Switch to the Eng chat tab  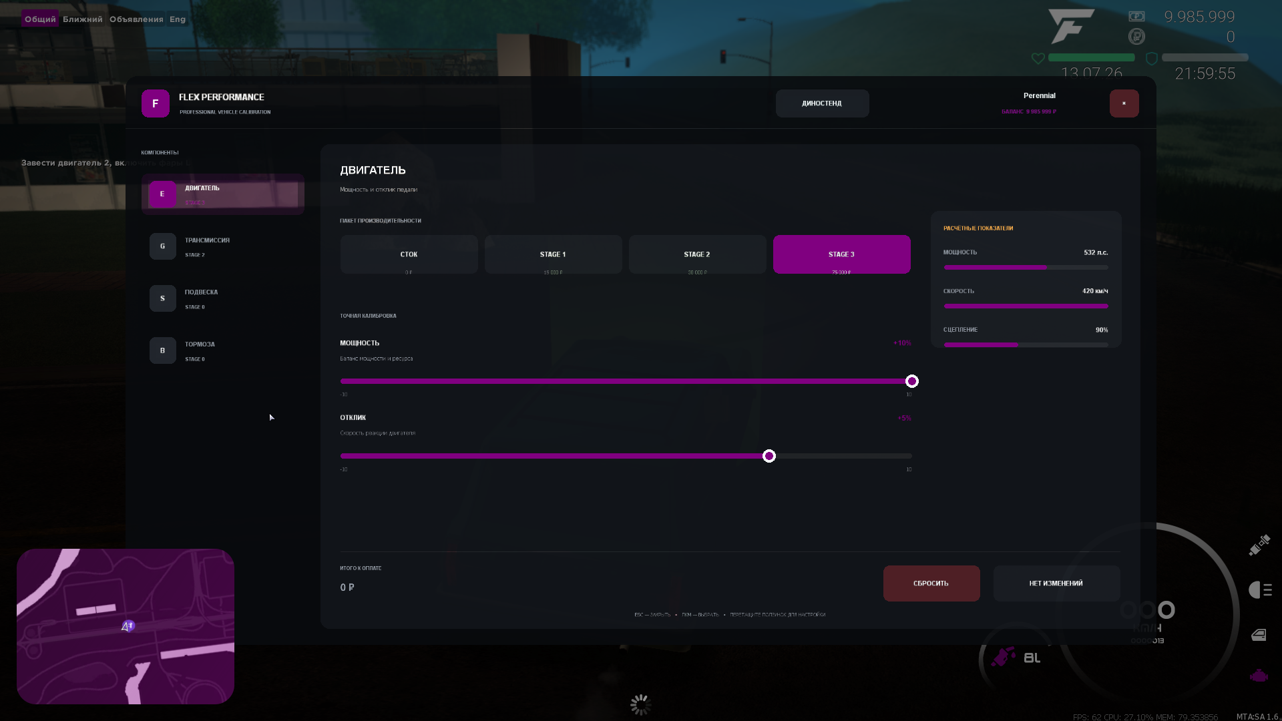tap(178, 19)
